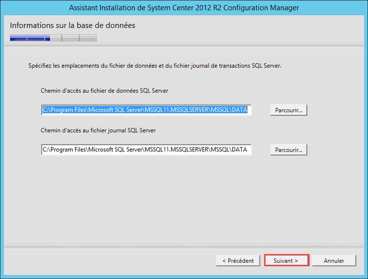Click the 'Informations sur la base de données' heading
The image size is (368, 279).
pos(73,25)
